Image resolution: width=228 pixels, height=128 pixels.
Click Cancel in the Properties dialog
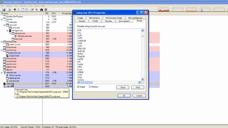(139, 96)
